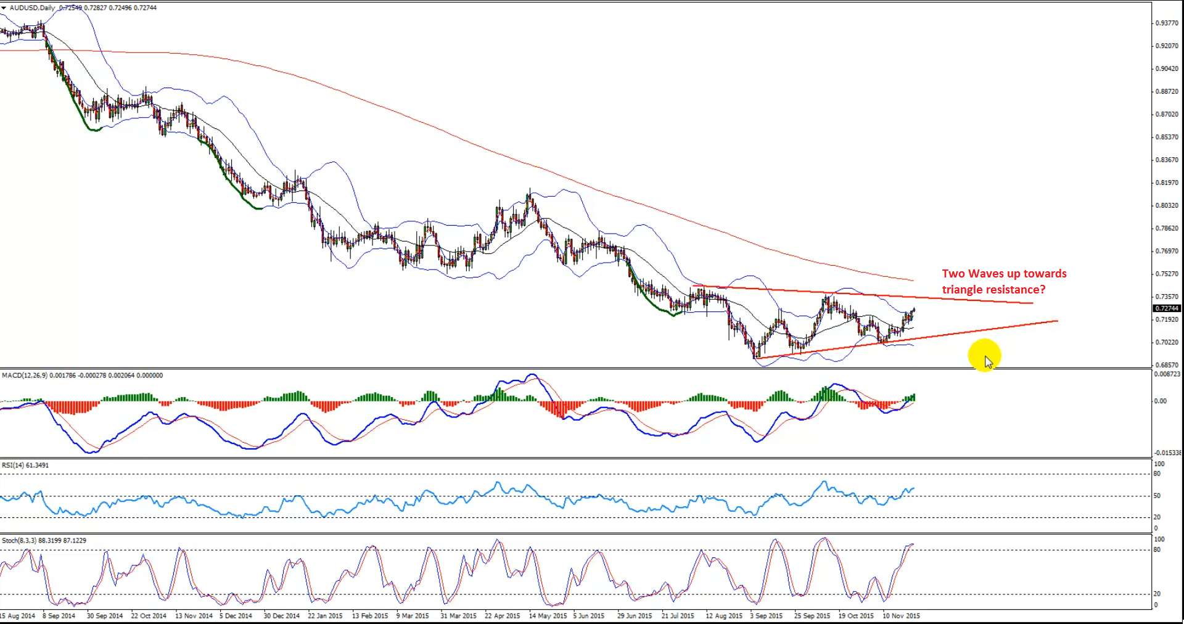This screenshot has height=624, width=1184.
Task: Click the '15 Aug 2014' date label
Action: click(18, 616)
